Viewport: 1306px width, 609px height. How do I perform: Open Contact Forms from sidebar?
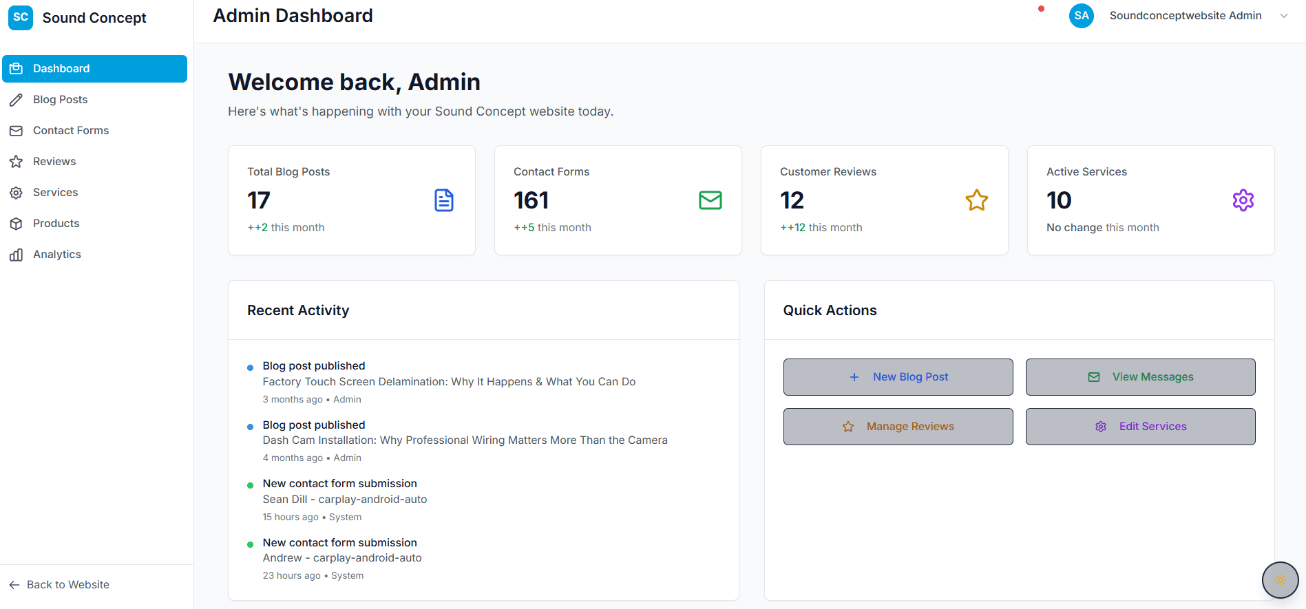95,131
